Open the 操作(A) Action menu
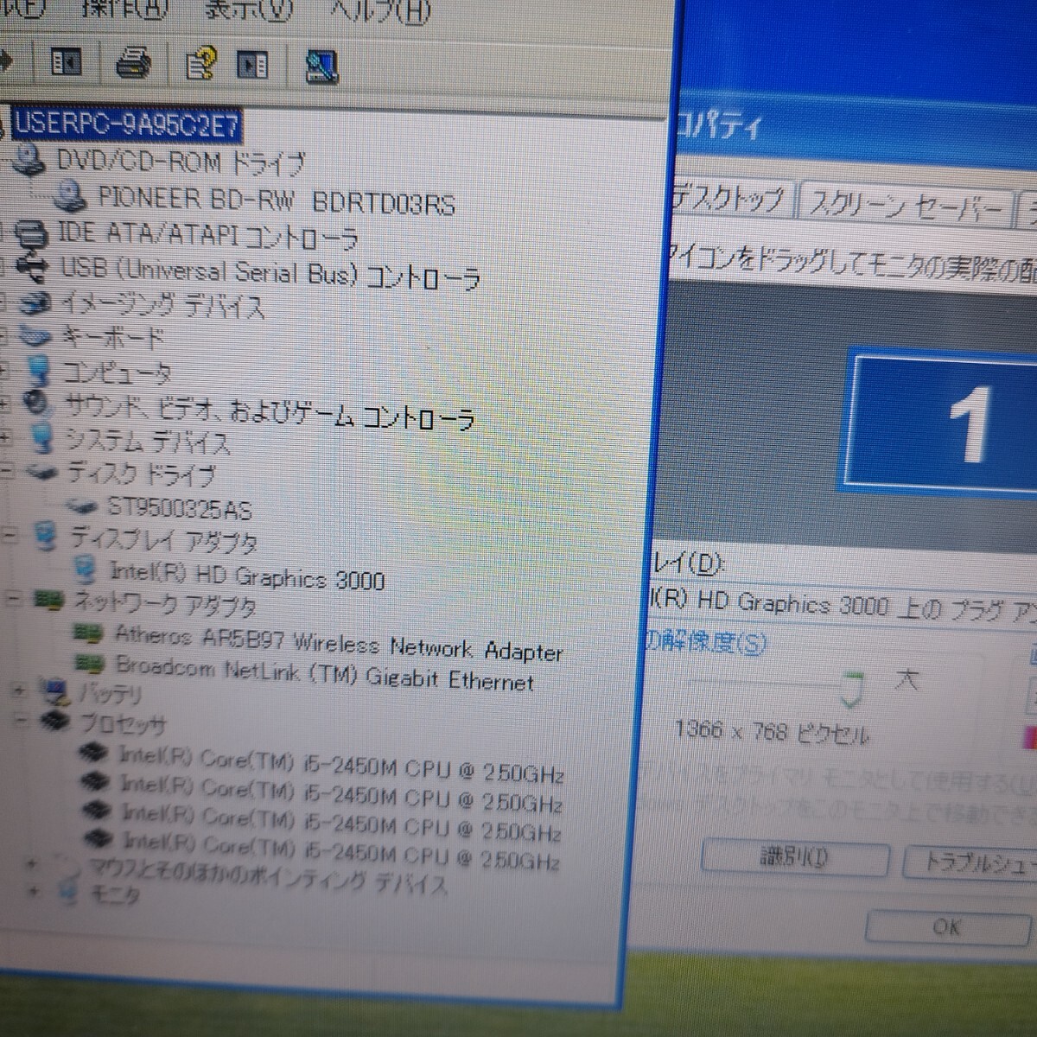This screenshot has height=1037, width=1037. pos(124,10)
